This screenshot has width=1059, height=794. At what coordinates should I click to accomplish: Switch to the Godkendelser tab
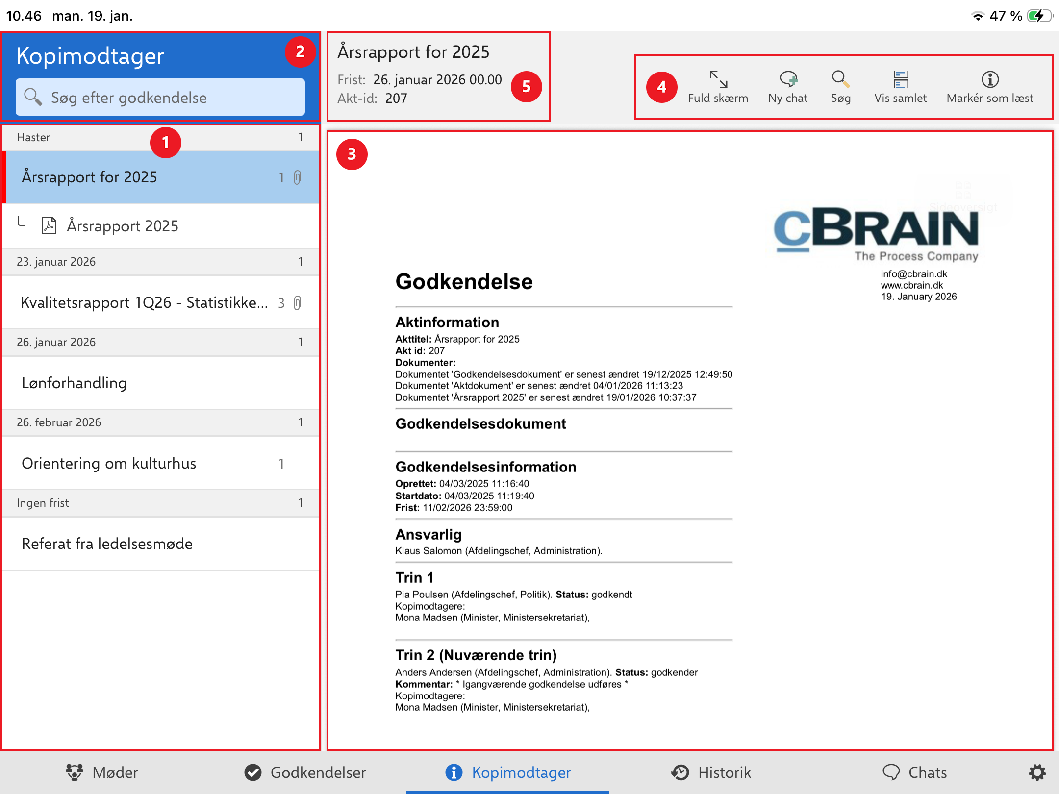click(x=305, y=772)
